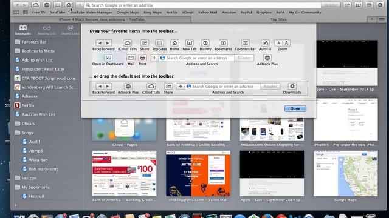This screenshot has width=389, height=218.
Task: Click the plus button left of the top address bar
Action: tap(80, 5)
